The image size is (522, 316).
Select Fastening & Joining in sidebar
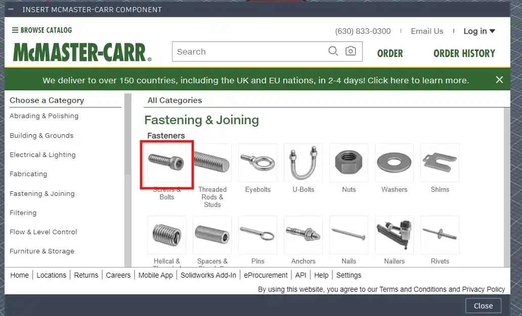pyautogui.click(x=42, y=194)
